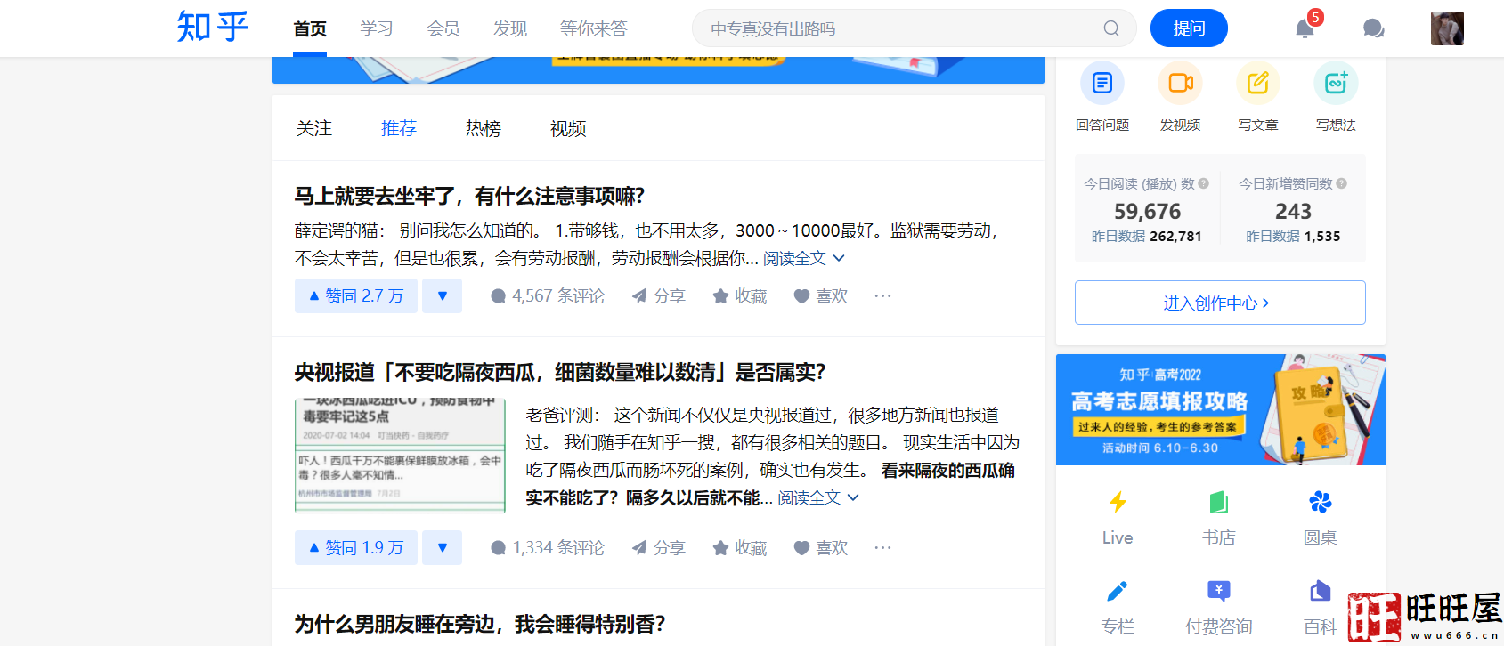Open the 会员 nav tab
The width and height of the screenshot is (1504, 646).
click(443, 28)
